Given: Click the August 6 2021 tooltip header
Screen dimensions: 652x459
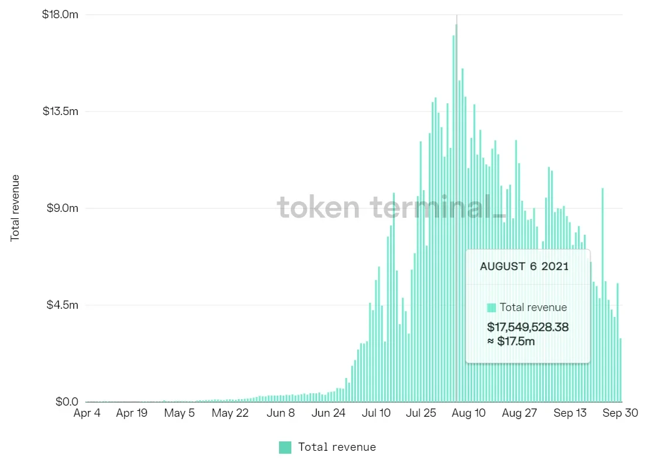Looking at the screenshot, I should click(524, 266).
